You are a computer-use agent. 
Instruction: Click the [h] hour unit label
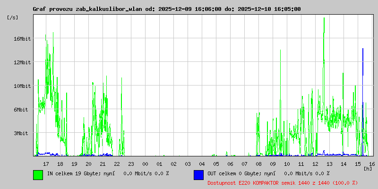click(368, 168)
